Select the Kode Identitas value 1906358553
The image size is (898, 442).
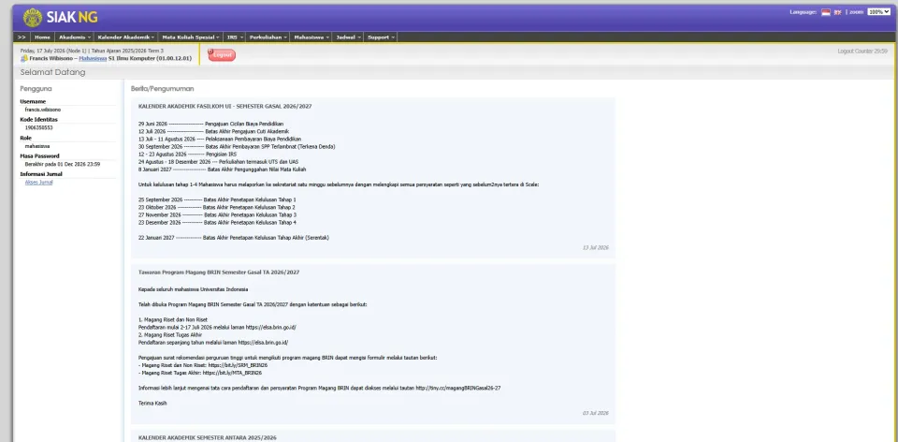pyautogui.click(x=39, y=128)
